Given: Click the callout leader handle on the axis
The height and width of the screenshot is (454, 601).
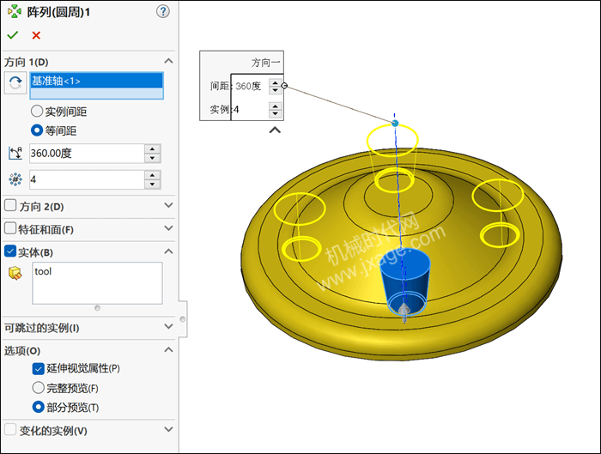Looking at the screenshot, I should tap(395, 124).
